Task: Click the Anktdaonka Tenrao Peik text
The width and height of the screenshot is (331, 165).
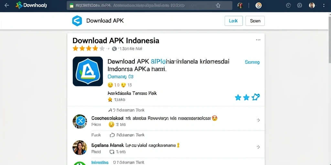Action: tap(132, 93)
